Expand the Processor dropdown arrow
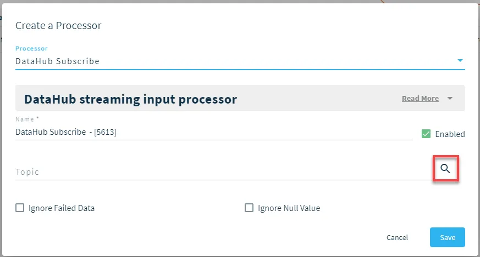This screenshot has height=257, width=480. click(460, 60)
